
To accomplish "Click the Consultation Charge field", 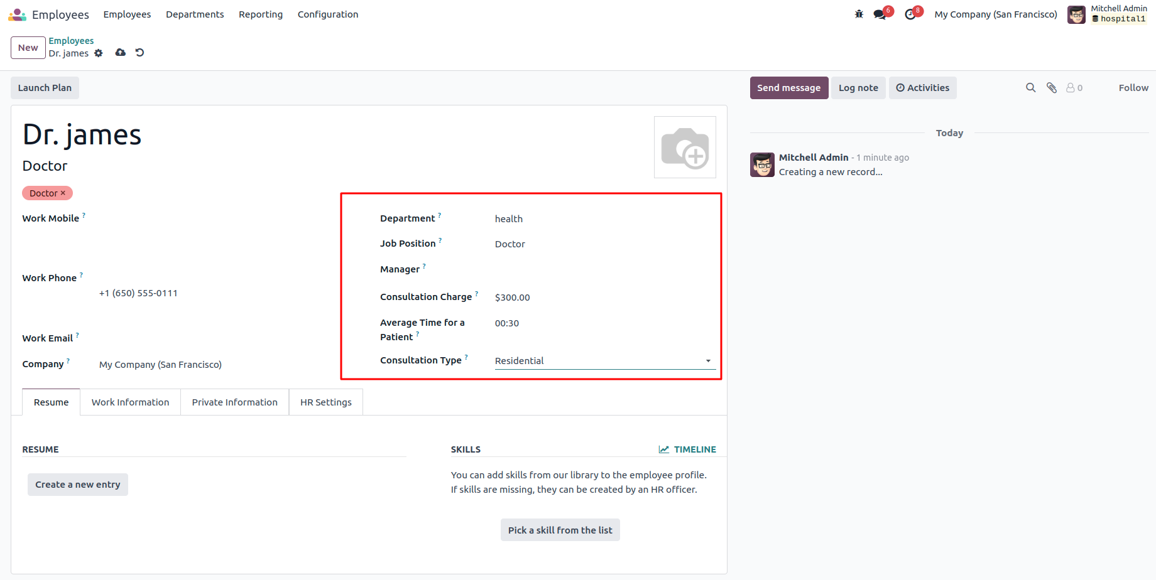I will 603,298.
